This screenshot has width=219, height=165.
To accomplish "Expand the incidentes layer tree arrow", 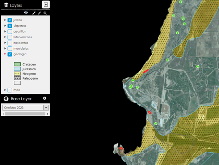I will [5, 43].
